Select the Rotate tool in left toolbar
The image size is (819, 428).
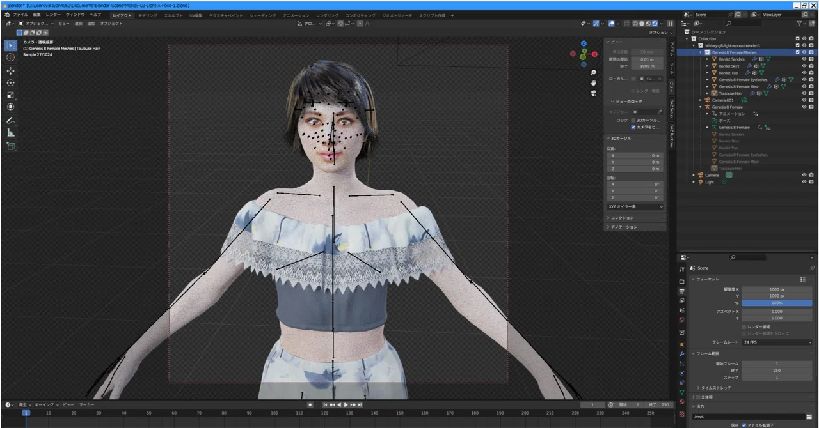tap(10, 82)
